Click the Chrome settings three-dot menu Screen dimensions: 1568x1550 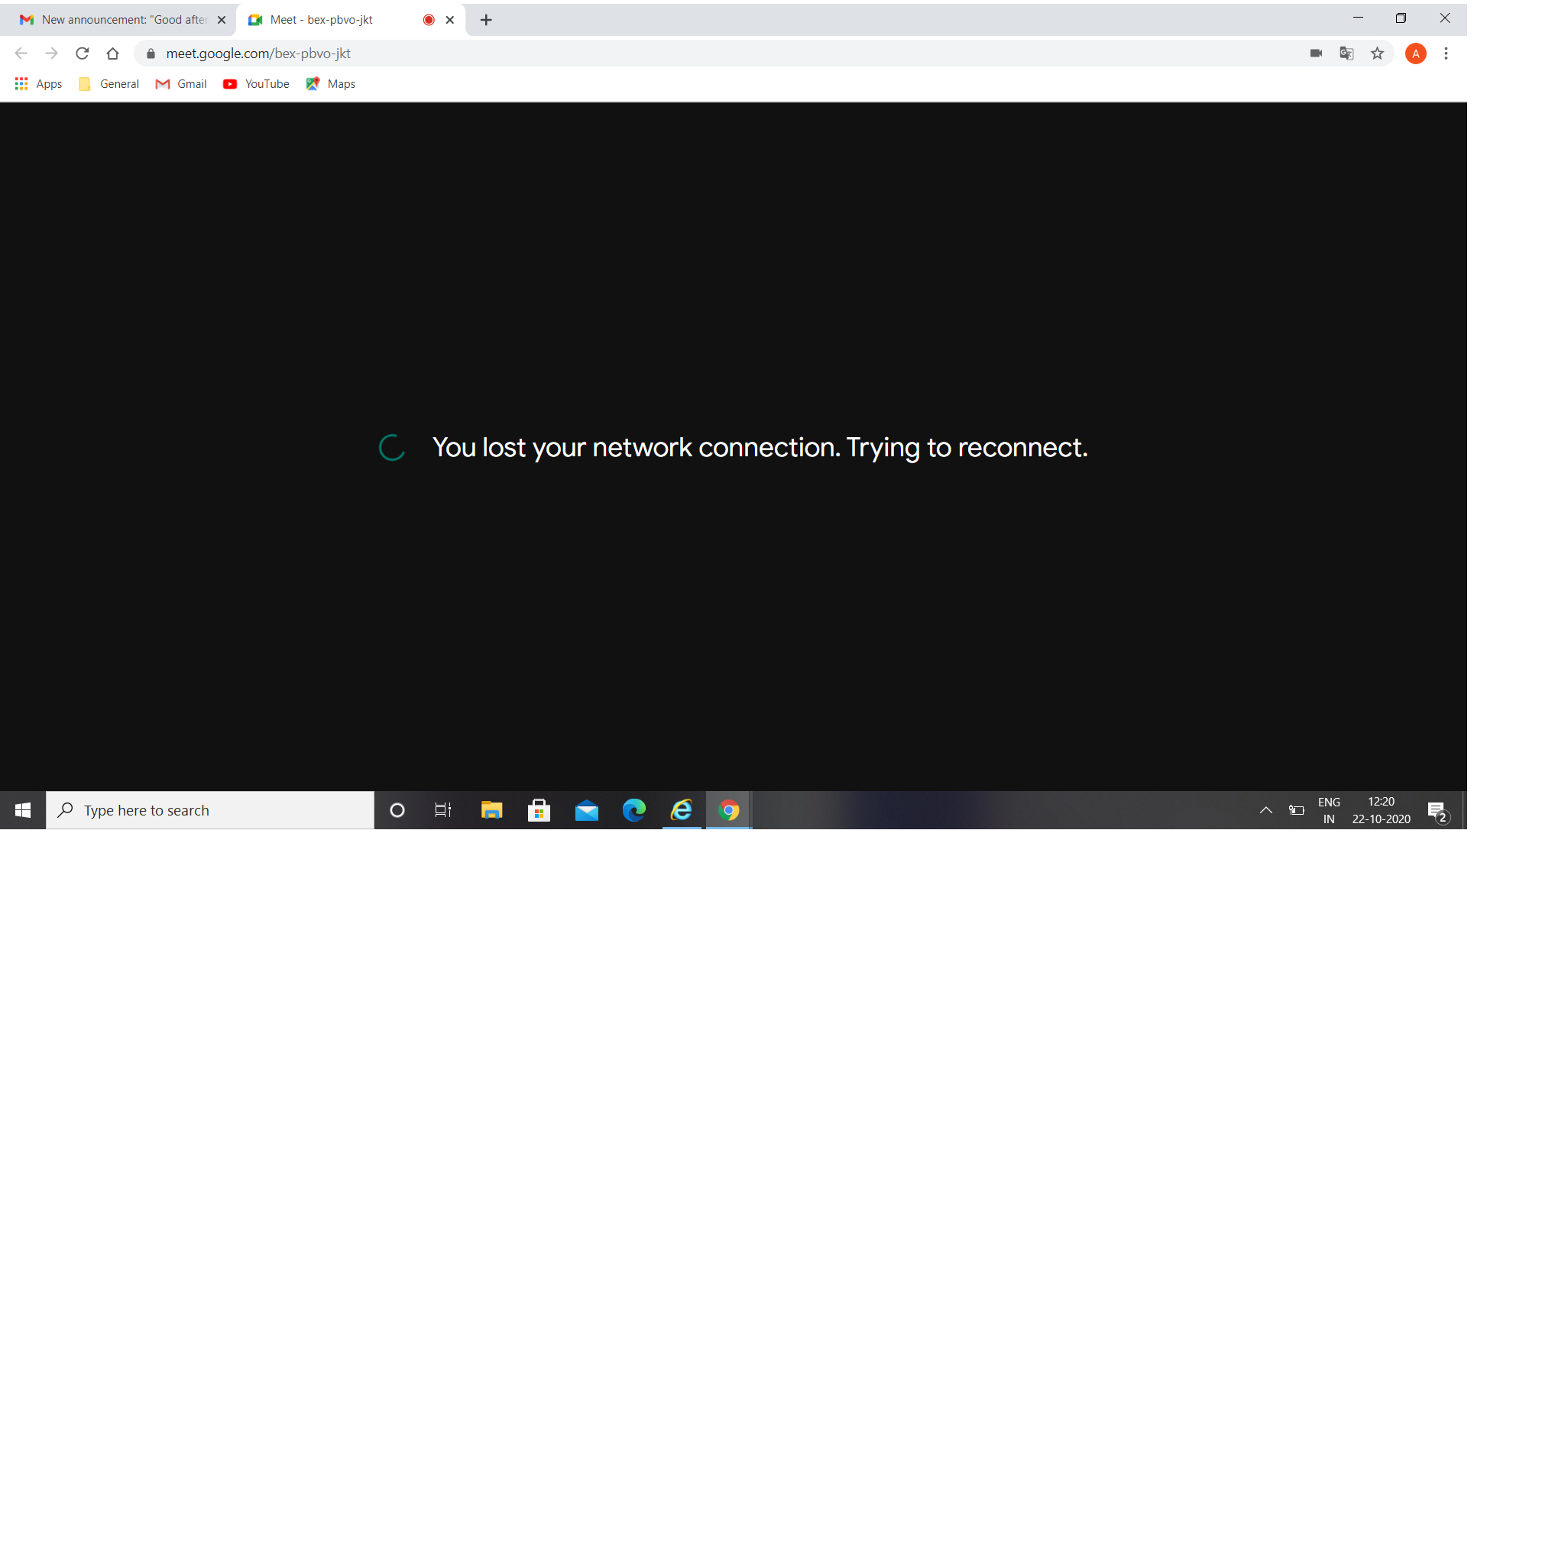1447,53
